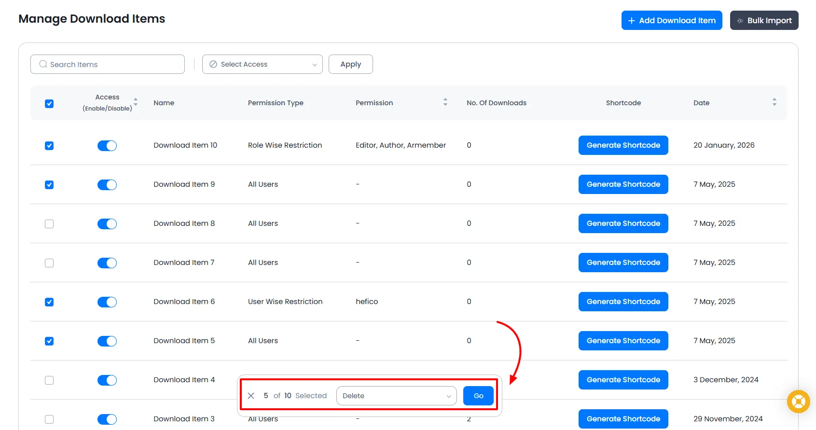Click the X icon to clear the selection

[251, 396]
